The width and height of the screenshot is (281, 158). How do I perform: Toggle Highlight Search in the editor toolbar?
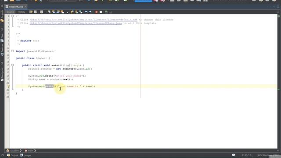(x=62, y=12)
